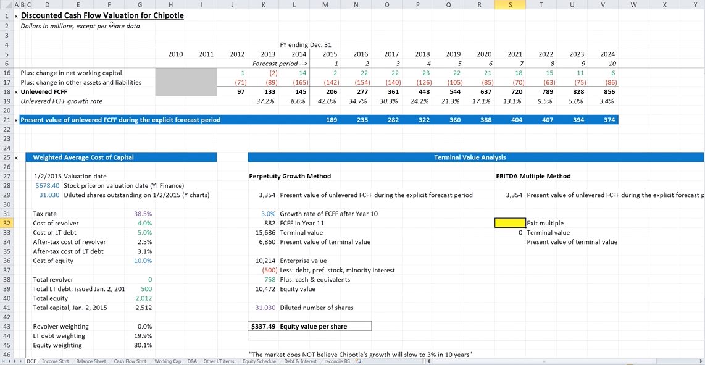
Task: Open the Working Cap sheet tab
Action: click(x=168, y=361)
